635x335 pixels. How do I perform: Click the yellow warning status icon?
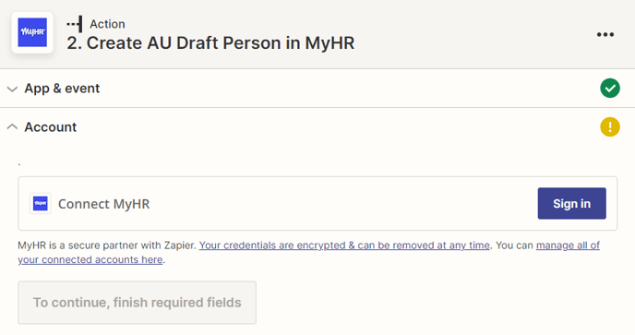tap(610, 126)
